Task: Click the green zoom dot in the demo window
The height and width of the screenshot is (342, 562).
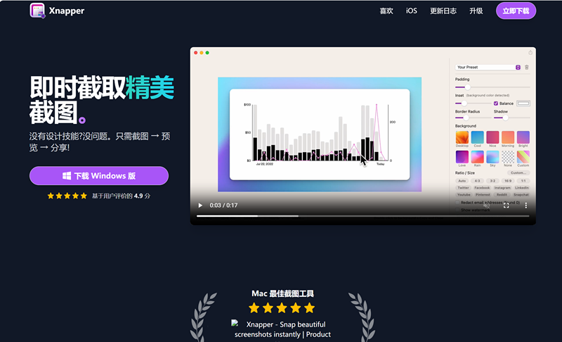Action: 207,53
